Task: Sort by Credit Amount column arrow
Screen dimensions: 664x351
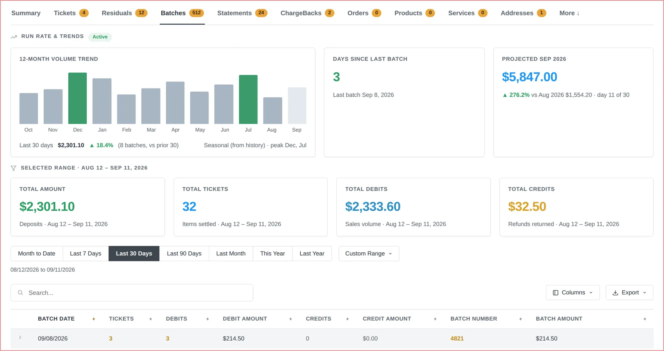Action: point(435,319)
